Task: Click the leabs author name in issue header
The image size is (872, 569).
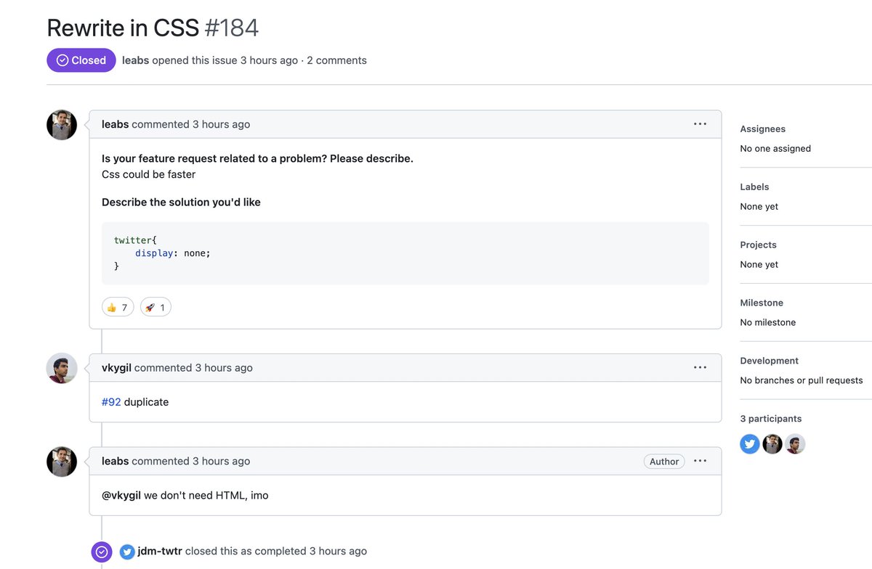Action: pyautogui.click(x=135, y=60)
